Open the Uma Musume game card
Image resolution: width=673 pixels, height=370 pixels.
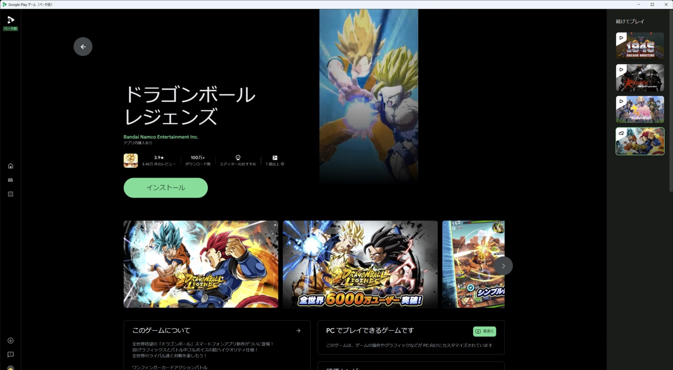click(x=640, y=109)
